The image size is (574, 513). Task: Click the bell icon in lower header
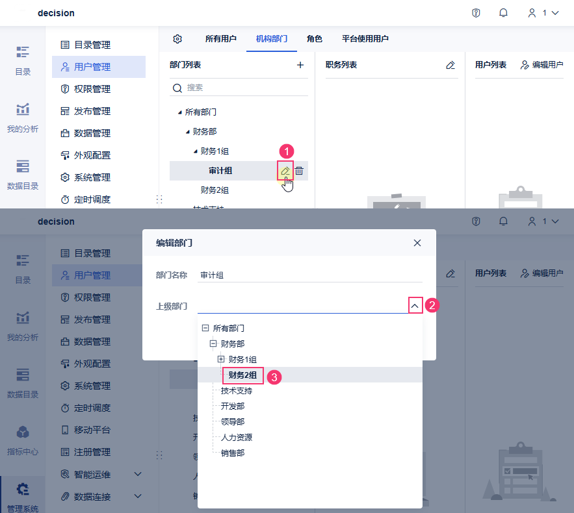pos(503,221)
